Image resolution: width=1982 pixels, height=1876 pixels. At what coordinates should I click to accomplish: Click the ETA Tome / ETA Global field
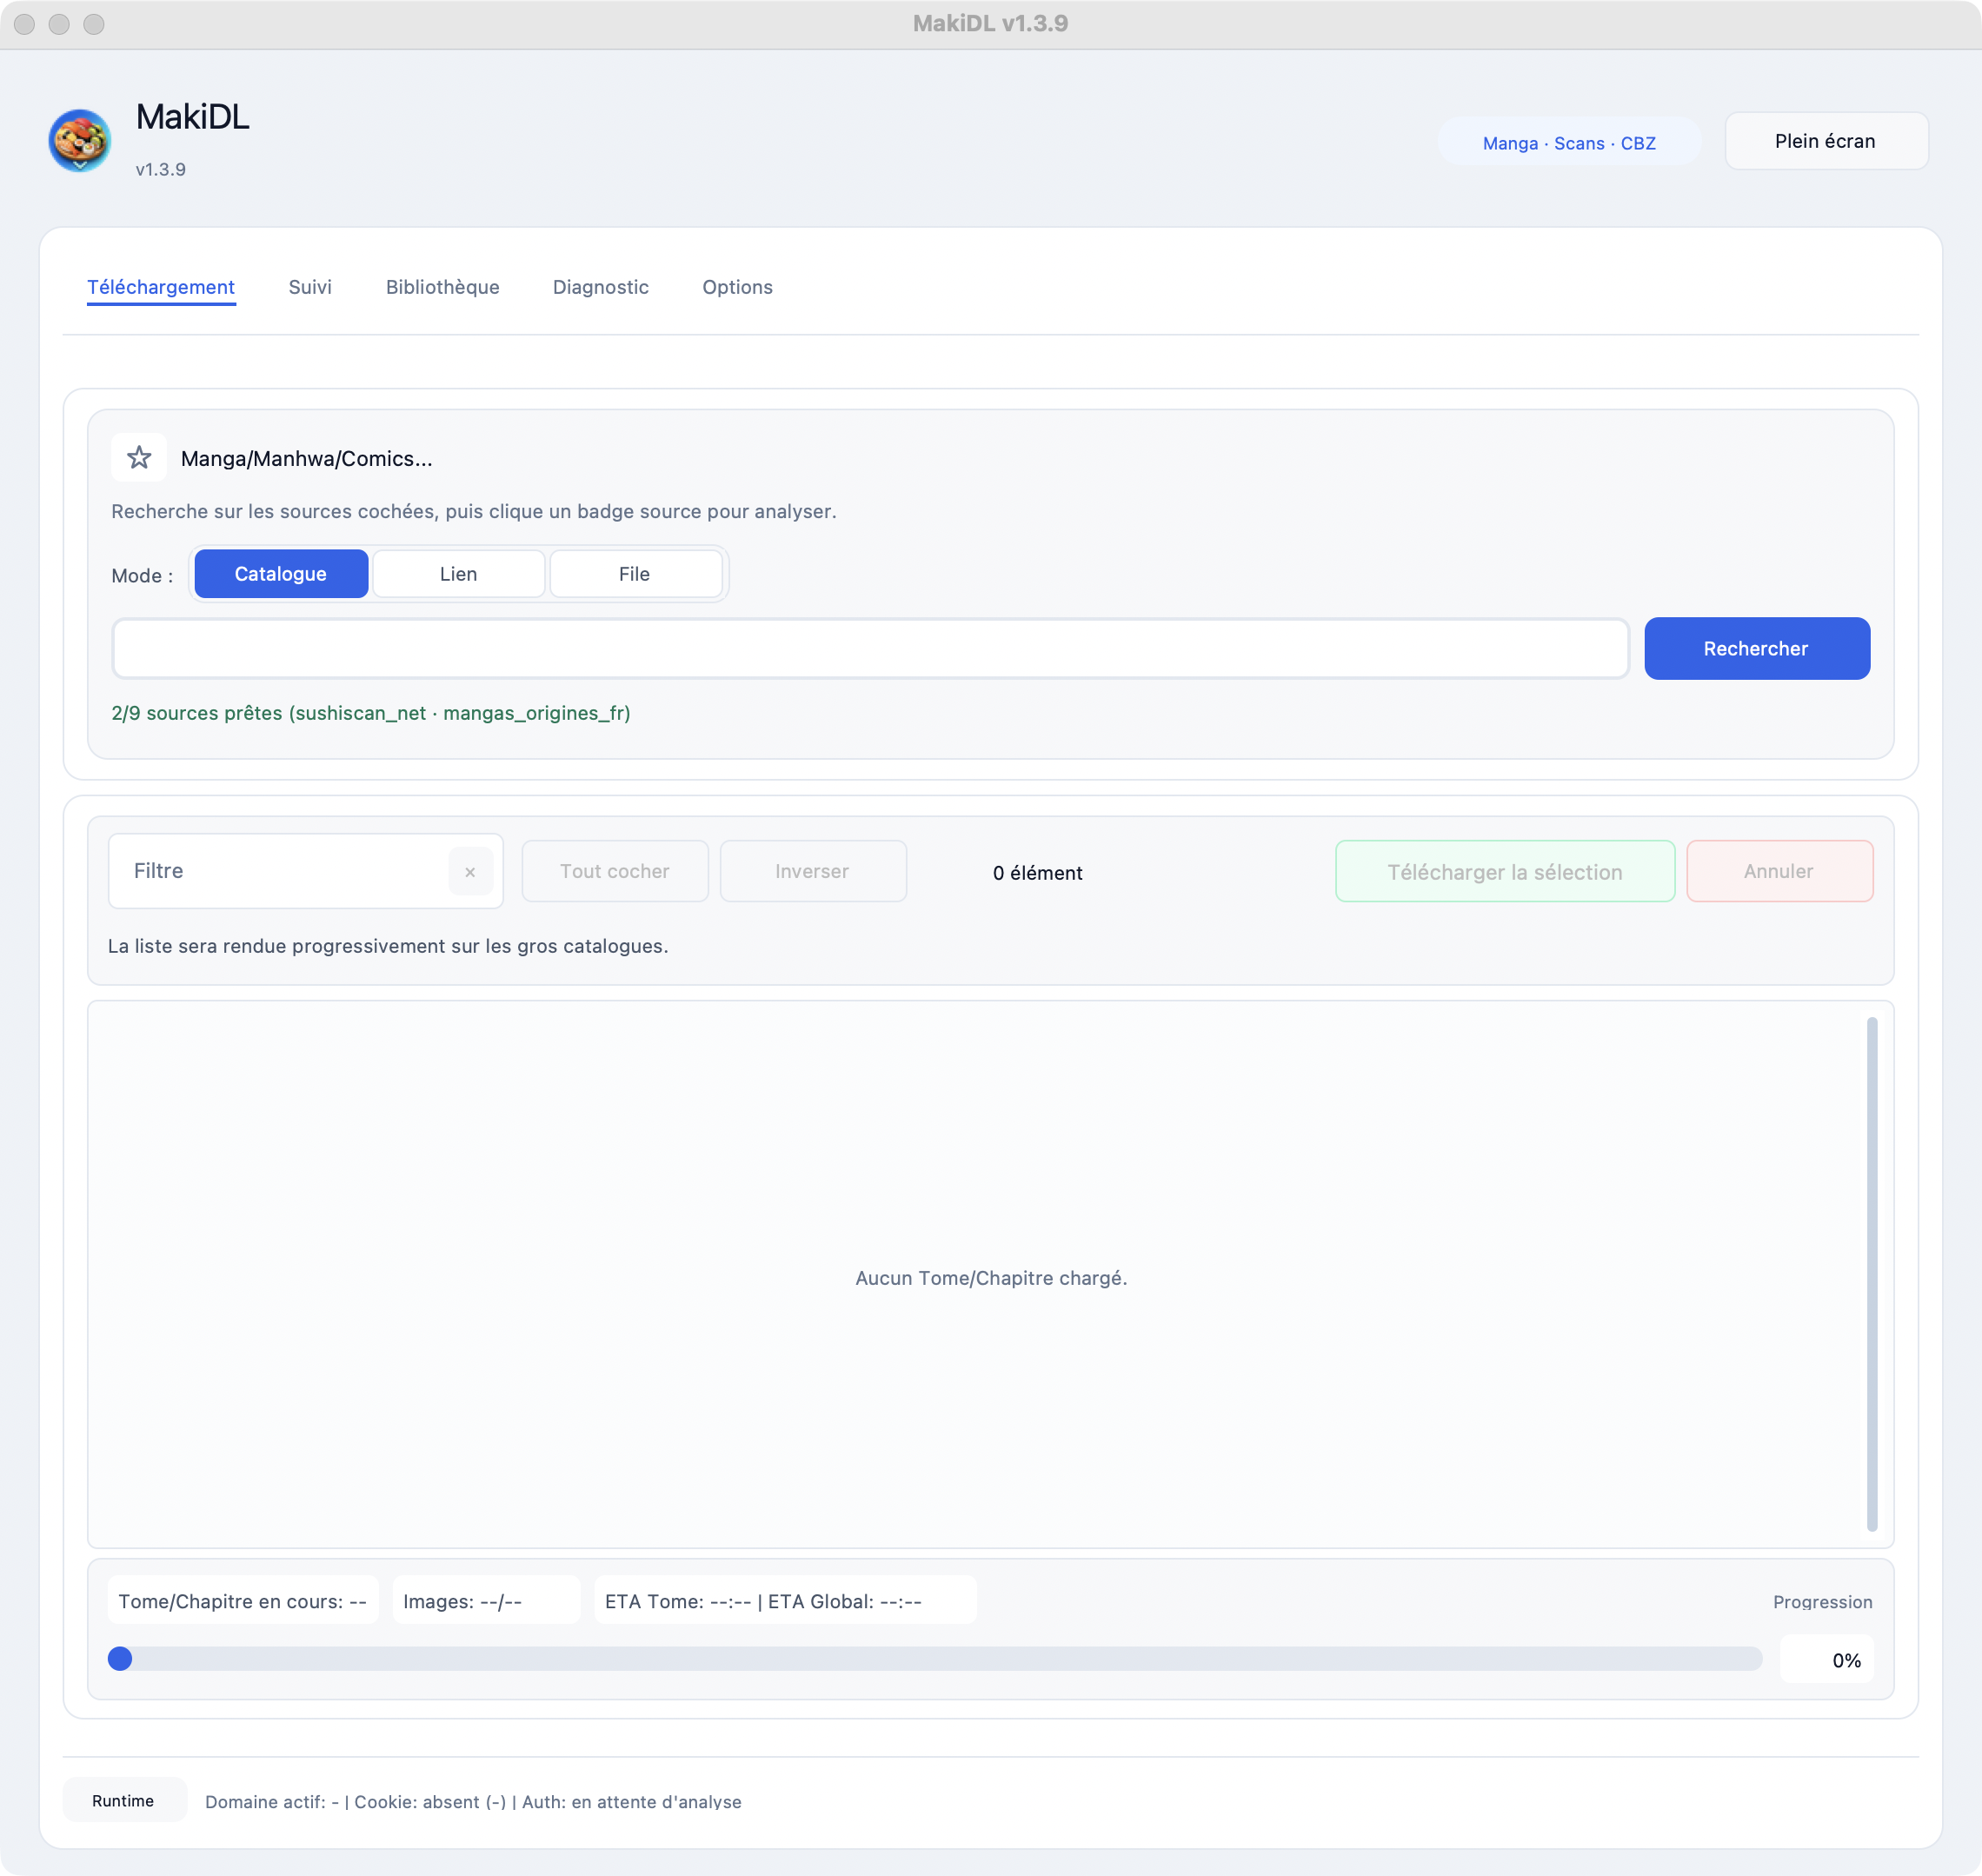(x=785, y=1601)
